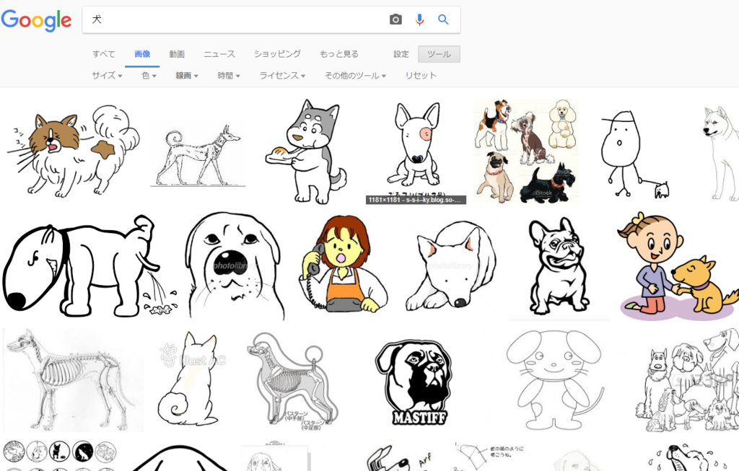The image size is (739, 471).
Task: Expand the もっと見る menu
Action: pos(339,54)
